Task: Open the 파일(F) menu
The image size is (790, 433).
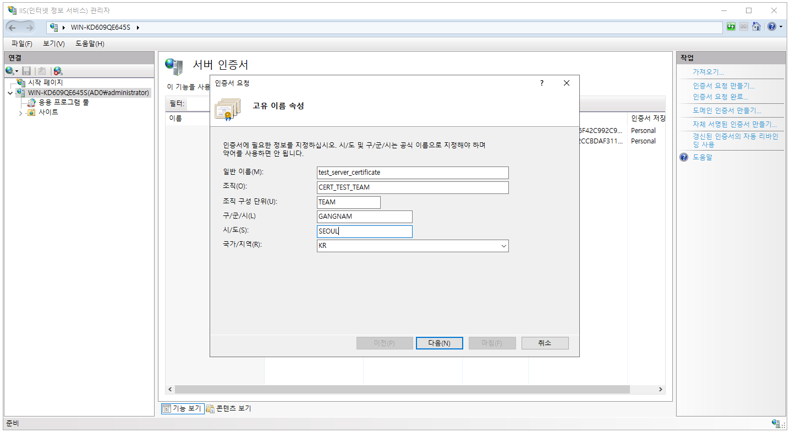Action: [21, 43]
